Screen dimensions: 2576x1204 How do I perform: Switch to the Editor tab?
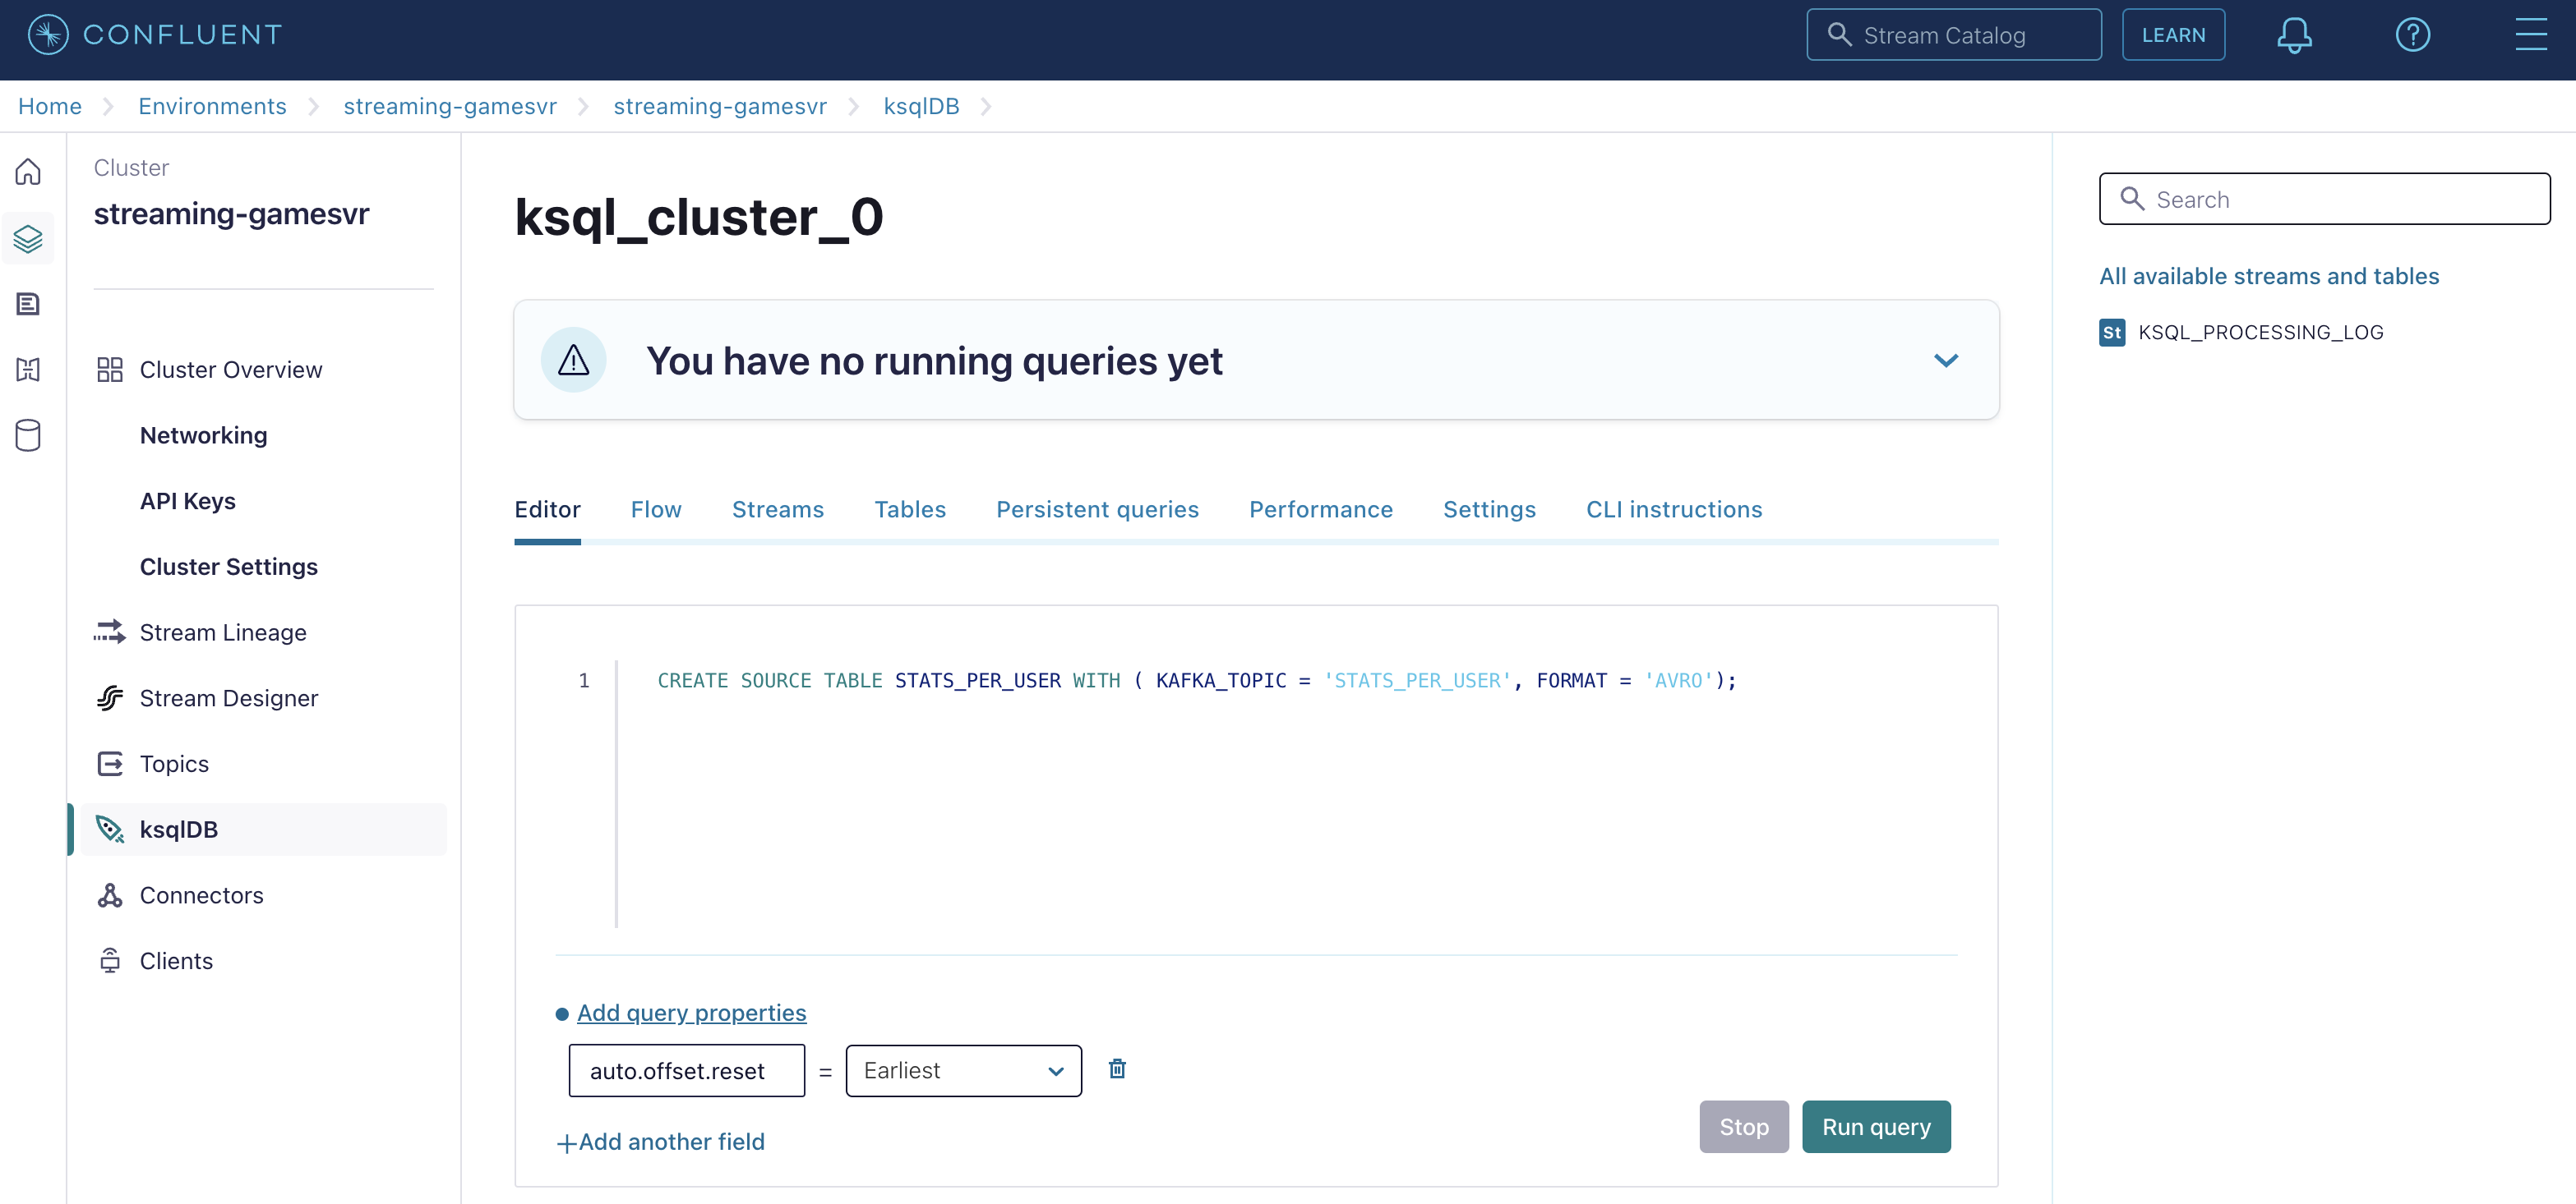point(547,509)
